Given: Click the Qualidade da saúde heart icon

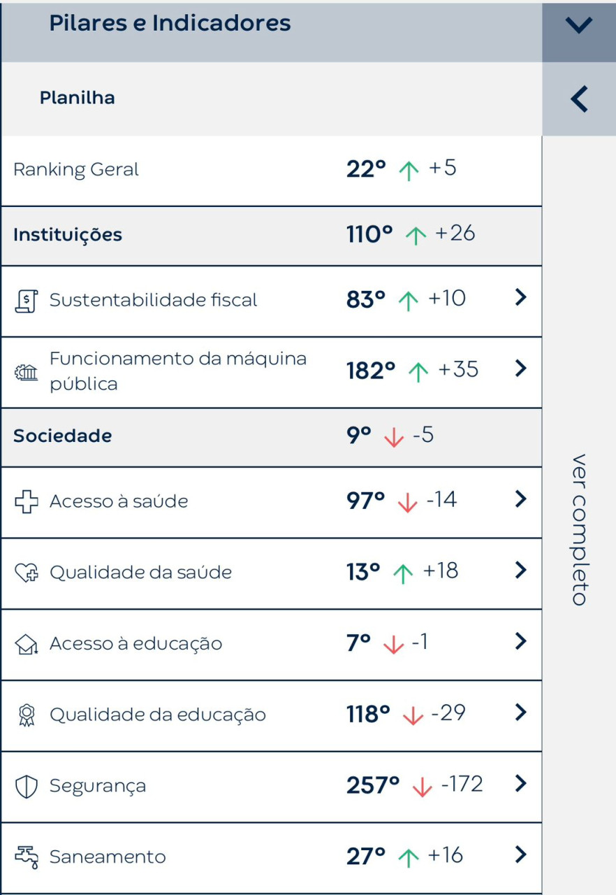Looking at the screenshot, I should click(27, 573).
